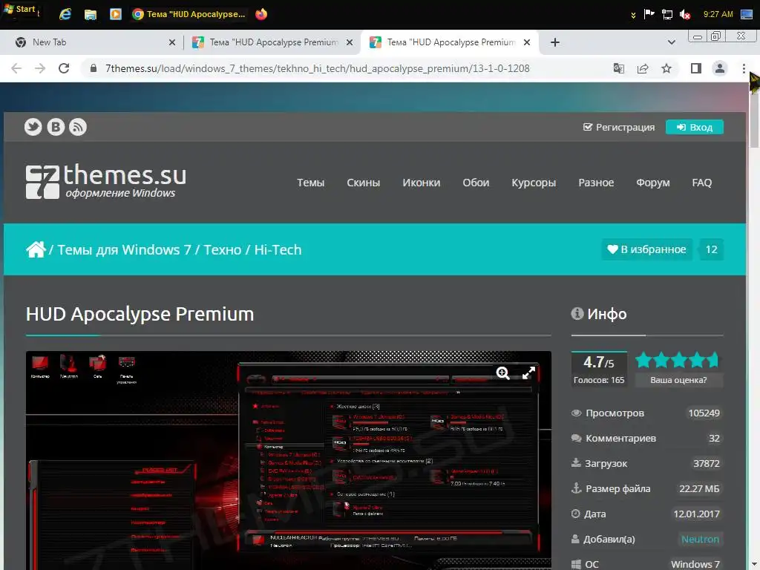Viewport: 760px width, 570px height.
Task: Click Chrome taskbar button HUD Apocalypse
Action: (x=189, y=14)
